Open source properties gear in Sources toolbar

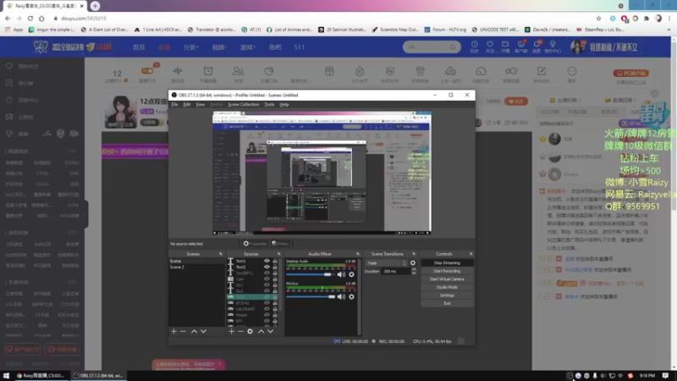[250, 331]
